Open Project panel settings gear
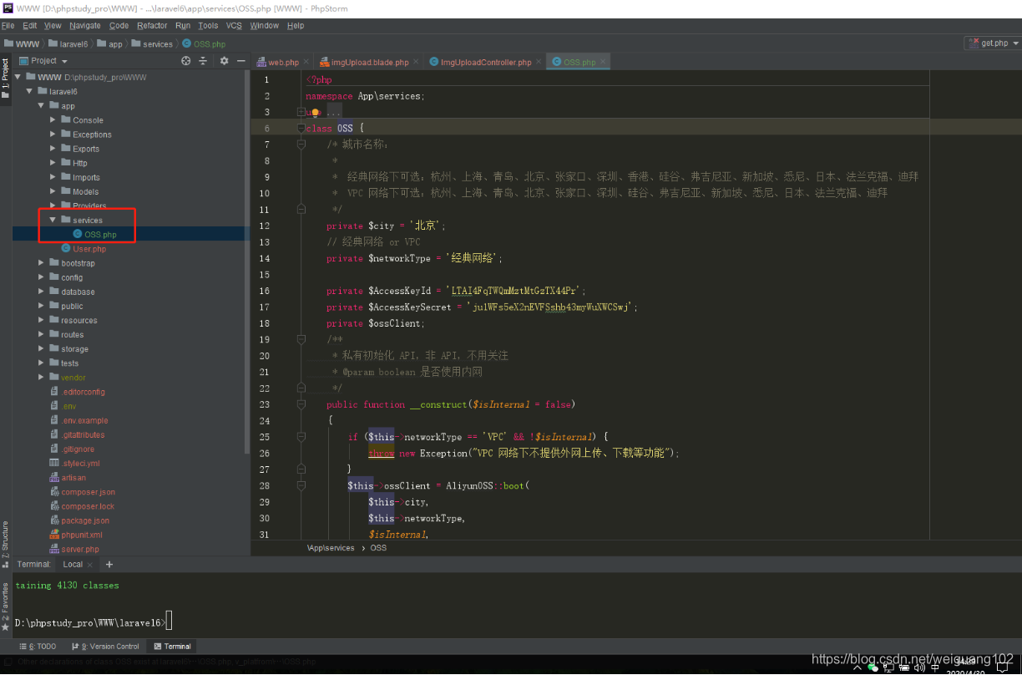1022x675 pixels. pyautogui.click(x=224, y=61)
